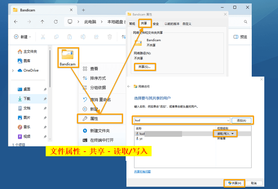Open 图片 in the sidebar
This screenshot has height=189, width=278.
pyautogui.click(x=24, y=117)
